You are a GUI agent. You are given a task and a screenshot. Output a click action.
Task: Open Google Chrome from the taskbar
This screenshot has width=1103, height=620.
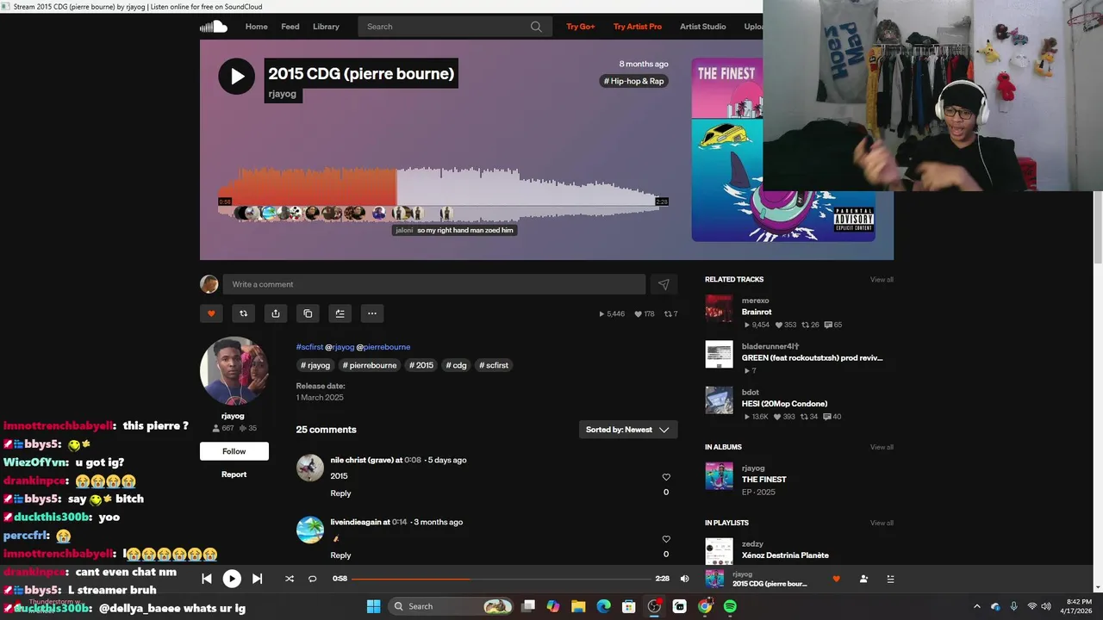705,606
